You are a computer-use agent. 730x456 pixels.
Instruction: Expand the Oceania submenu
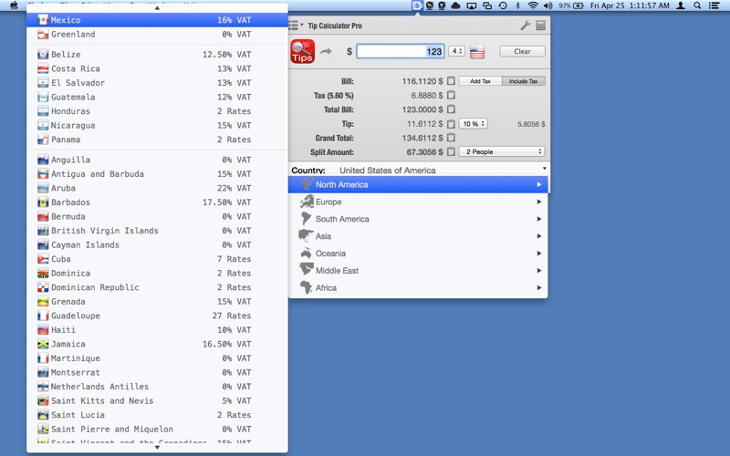[x=418, y=254]
